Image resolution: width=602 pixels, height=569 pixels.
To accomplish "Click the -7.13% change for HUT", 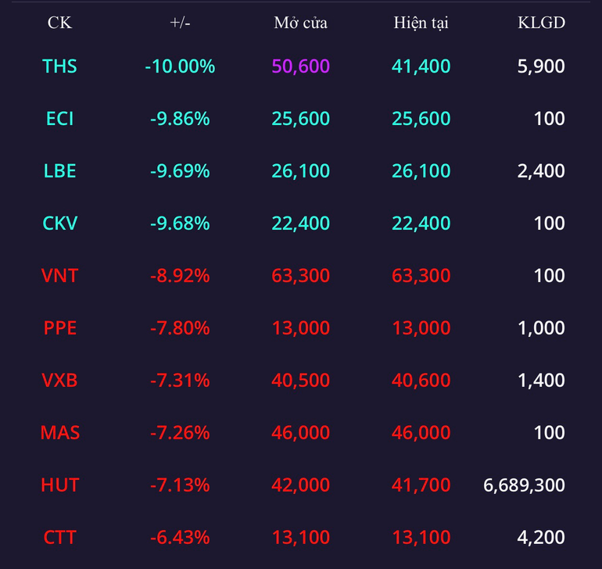I will click(x=180, y=485).
